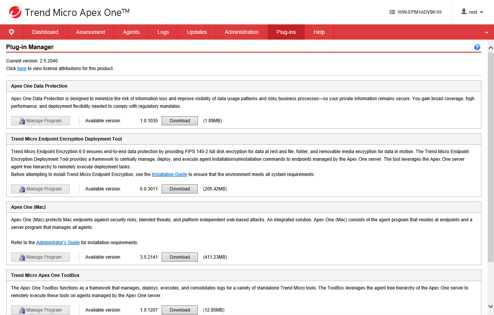Click the (12.85MB) size text
494x315 pixels.
pos(213,310)
